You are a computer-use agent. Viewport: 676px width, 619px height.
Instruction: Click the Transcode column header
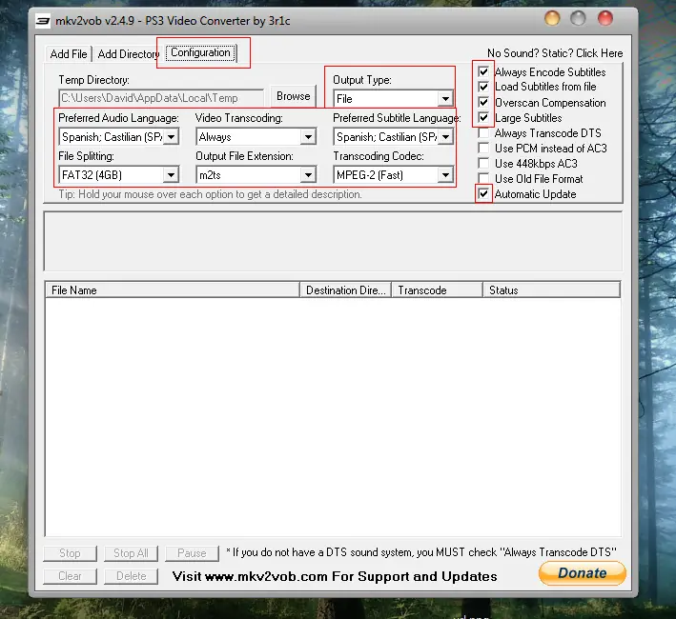437,290
